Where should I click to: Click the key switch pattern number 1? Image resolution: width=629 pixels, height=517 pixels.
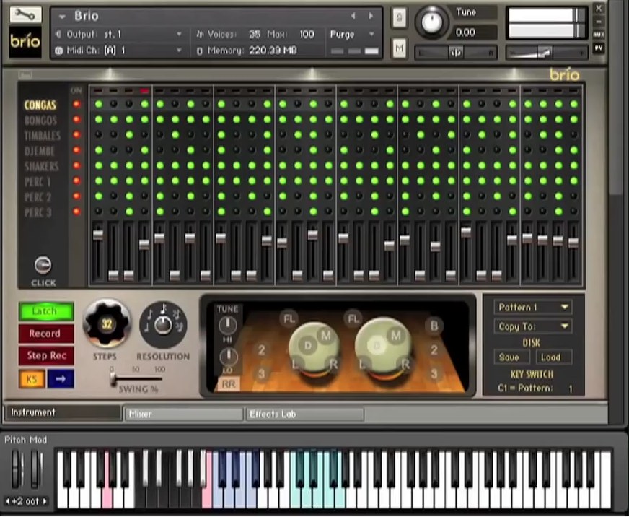click(570, 388)
